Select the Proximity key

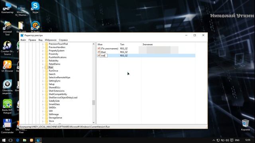click(x=53, y=54)
